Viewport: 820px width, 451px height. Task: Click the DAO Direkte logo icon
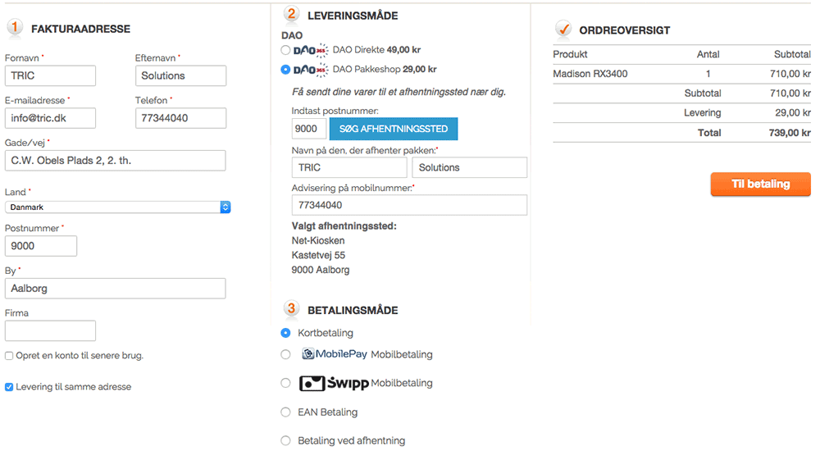pyautogui.click(x=310, y=50)
